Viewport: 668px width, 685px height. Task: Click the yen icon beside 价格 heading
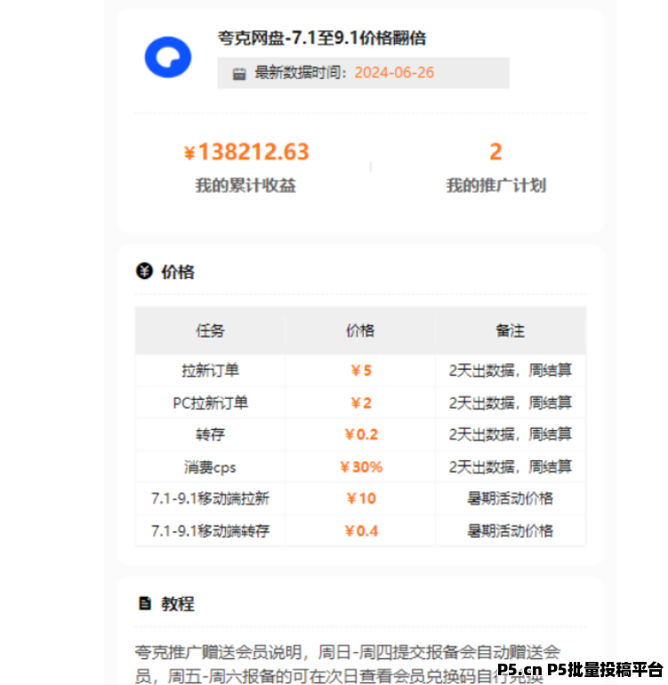(144, 271)
